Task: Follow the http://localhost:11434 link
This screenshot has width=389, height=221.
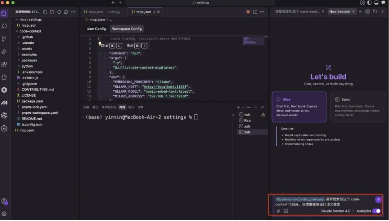Action: (x=165, y=87)
